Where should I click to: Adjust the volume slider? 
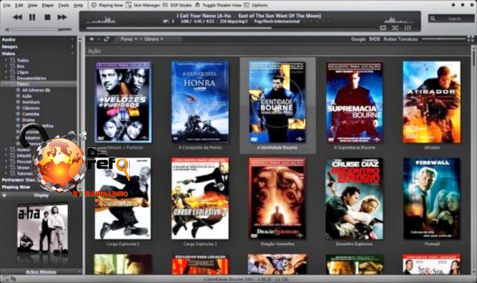(42, 30)
